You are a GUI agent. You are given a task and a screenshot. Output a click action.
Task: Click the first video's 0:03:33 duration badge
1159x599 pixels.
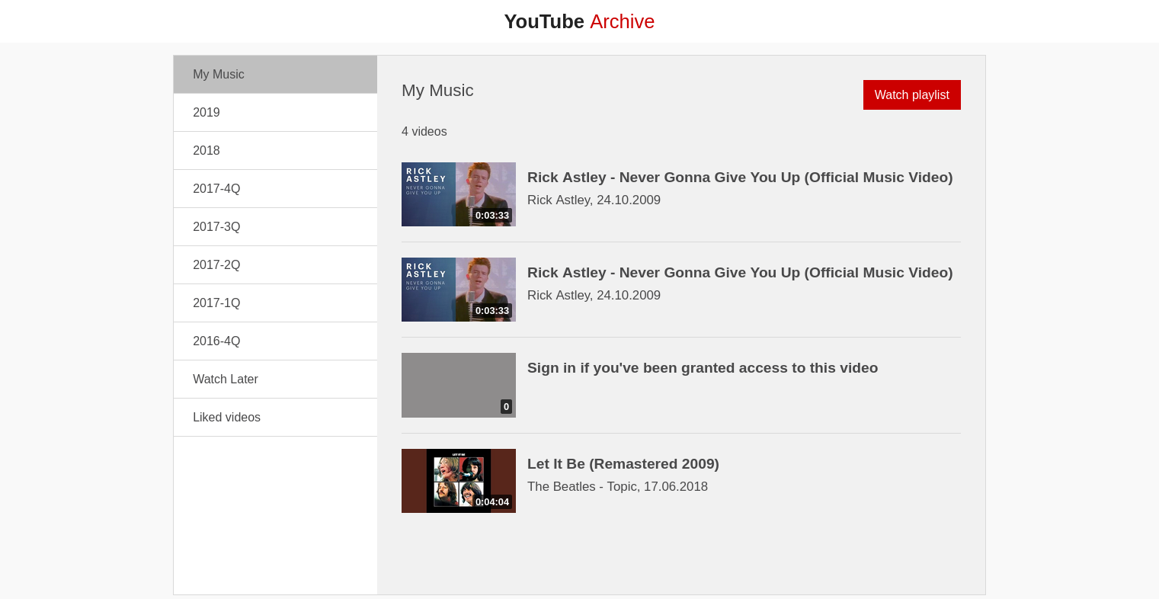[492, 215]
